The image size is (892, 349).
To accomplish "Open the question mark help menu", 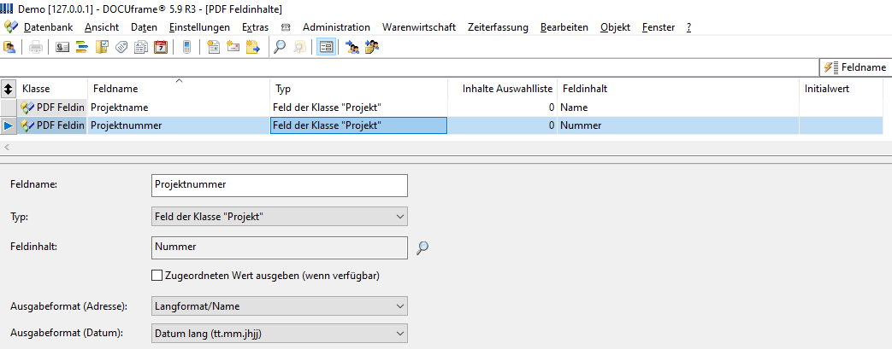I will point(689,27).
